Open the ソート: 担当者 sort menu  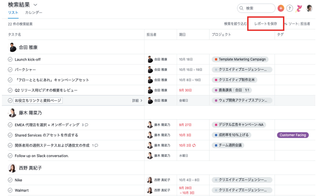297,24
